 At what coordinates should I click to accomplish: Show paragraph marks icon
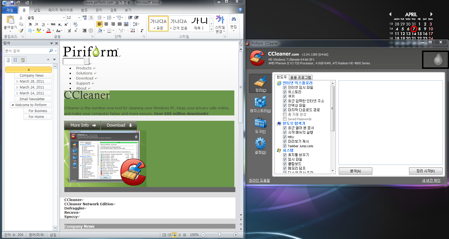coord(142,30)
